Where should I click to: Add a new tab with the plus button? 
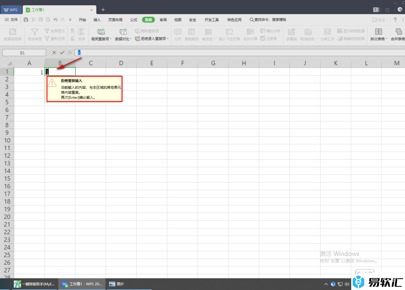tap(103, 10)
